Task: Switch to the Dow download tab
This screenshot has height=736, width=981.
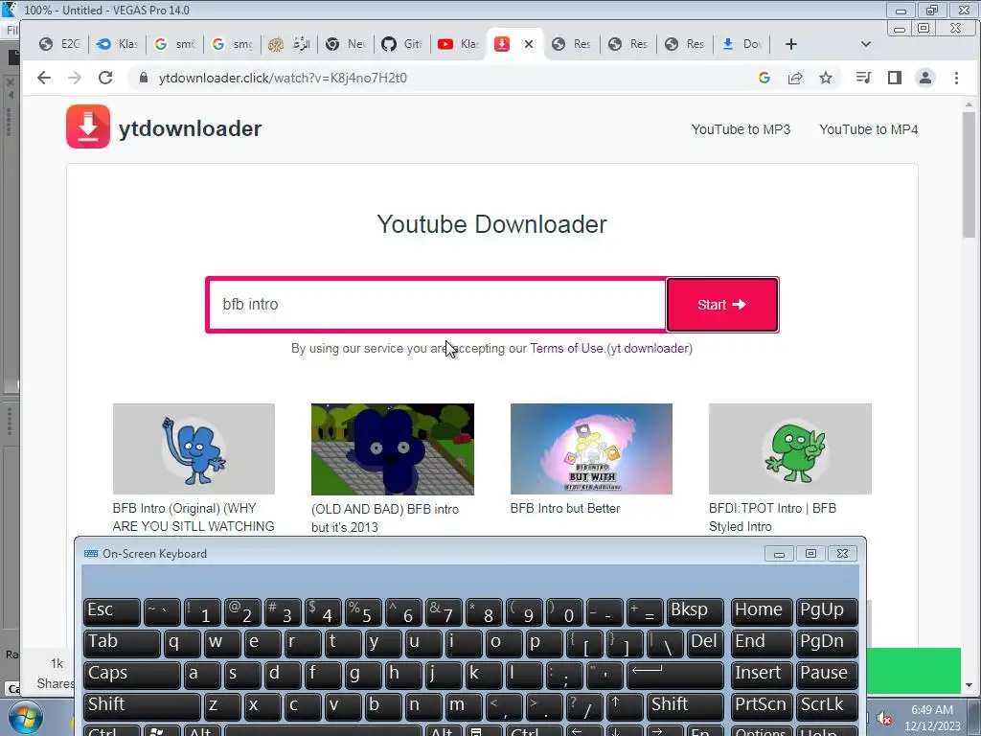Action: (x=742, y=44)
